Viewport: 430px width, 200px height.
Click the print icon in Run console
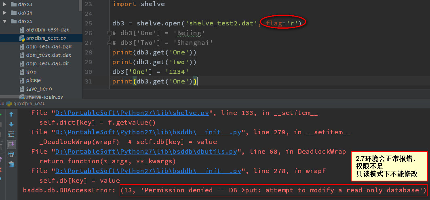click(x=11, y=154)
